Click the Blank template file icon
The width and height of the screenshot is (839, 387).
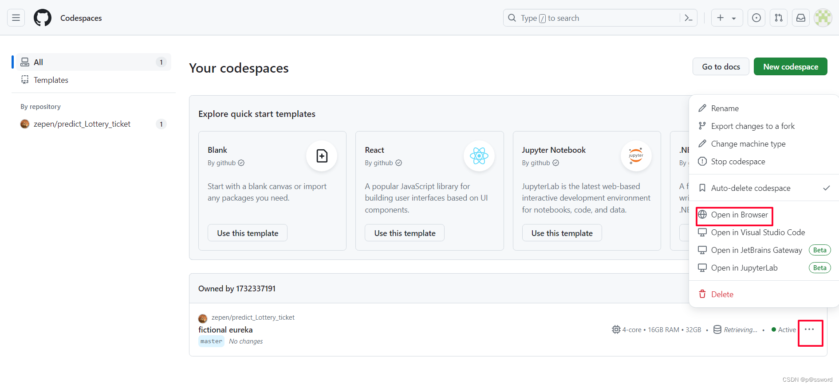pyautogui.click(x=322, y=156)
